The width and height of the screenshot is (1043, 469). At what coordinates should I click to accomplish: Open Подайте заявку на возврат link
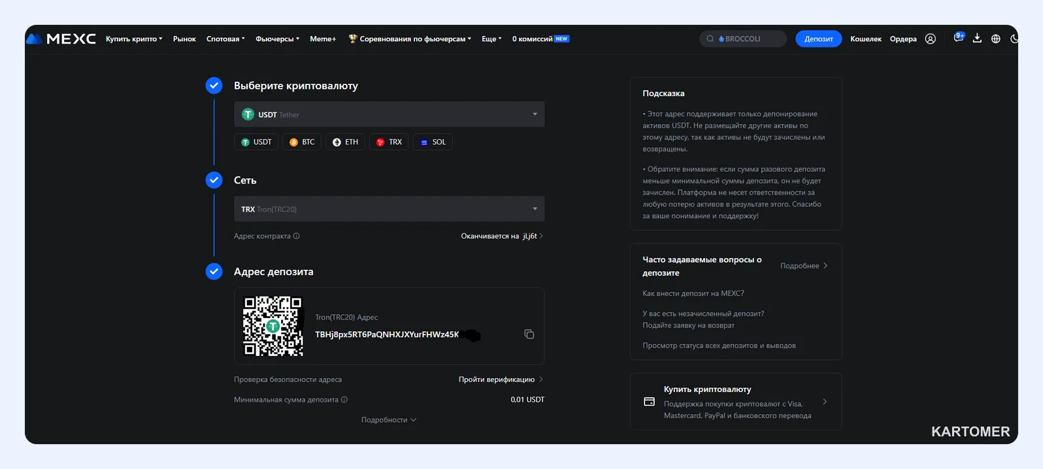coord(688,325)
